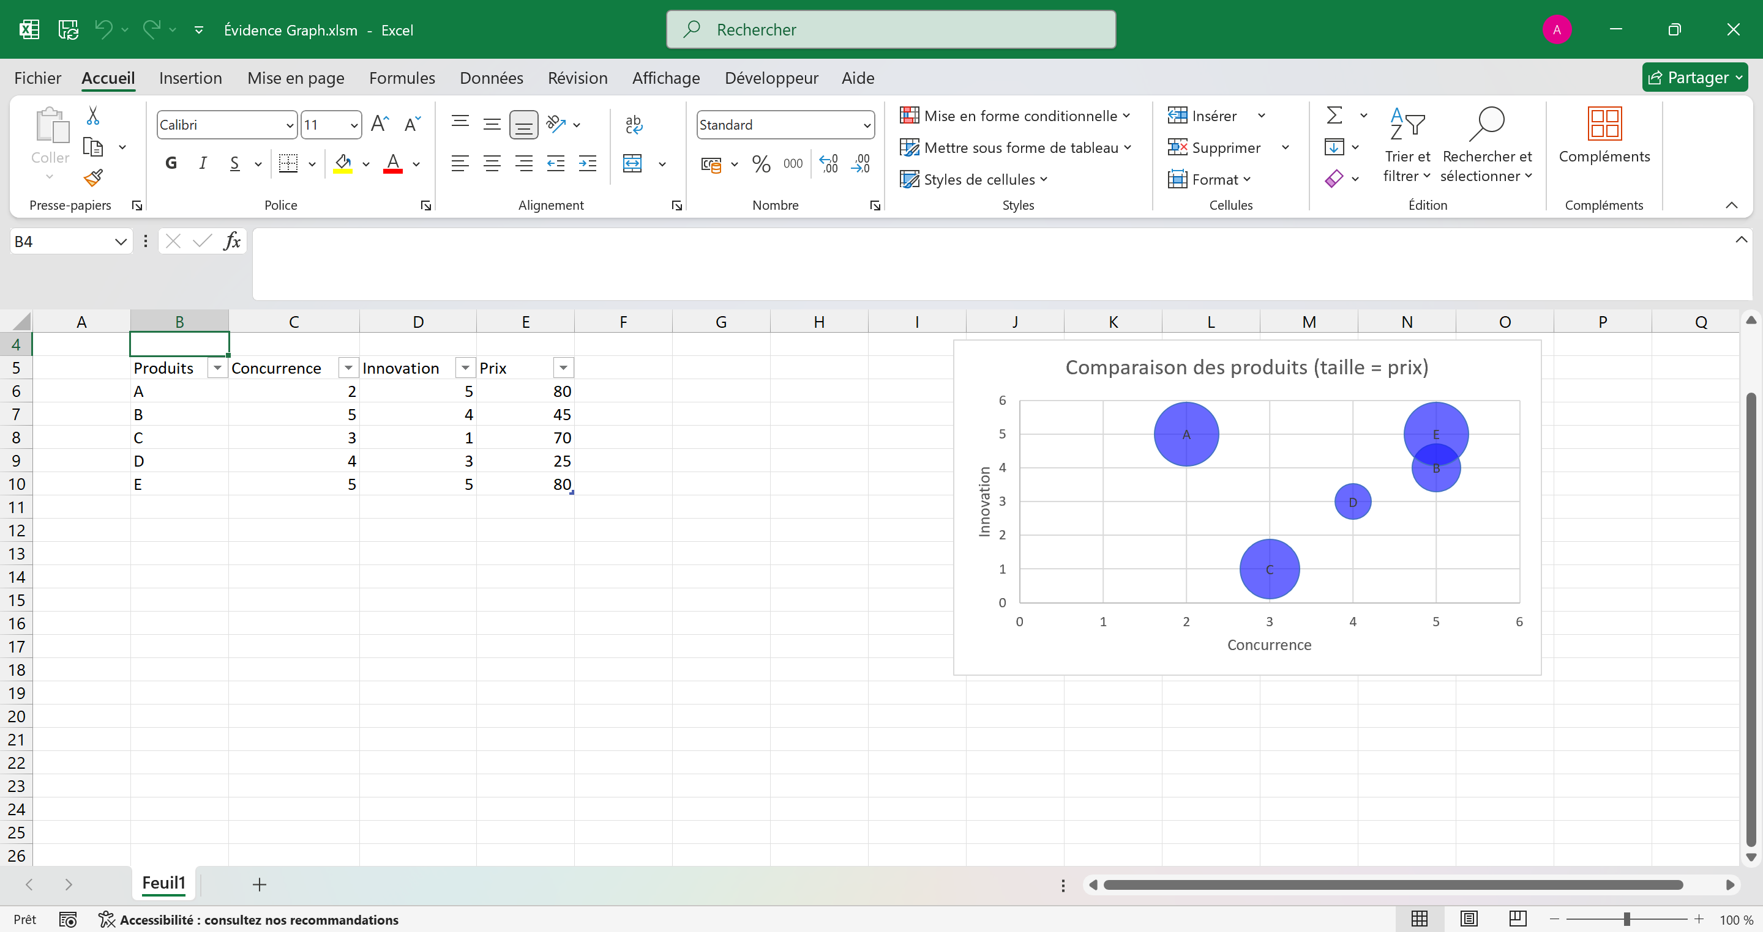Image resolution: width=1763 pixels, height=932 pixels.
Task: Expand the Standard number format dropdown
Action: 866,125
